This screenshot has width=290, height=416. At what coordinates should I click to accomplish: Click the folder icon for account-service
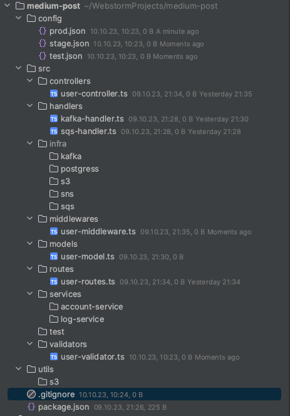[x=54, y=306]
